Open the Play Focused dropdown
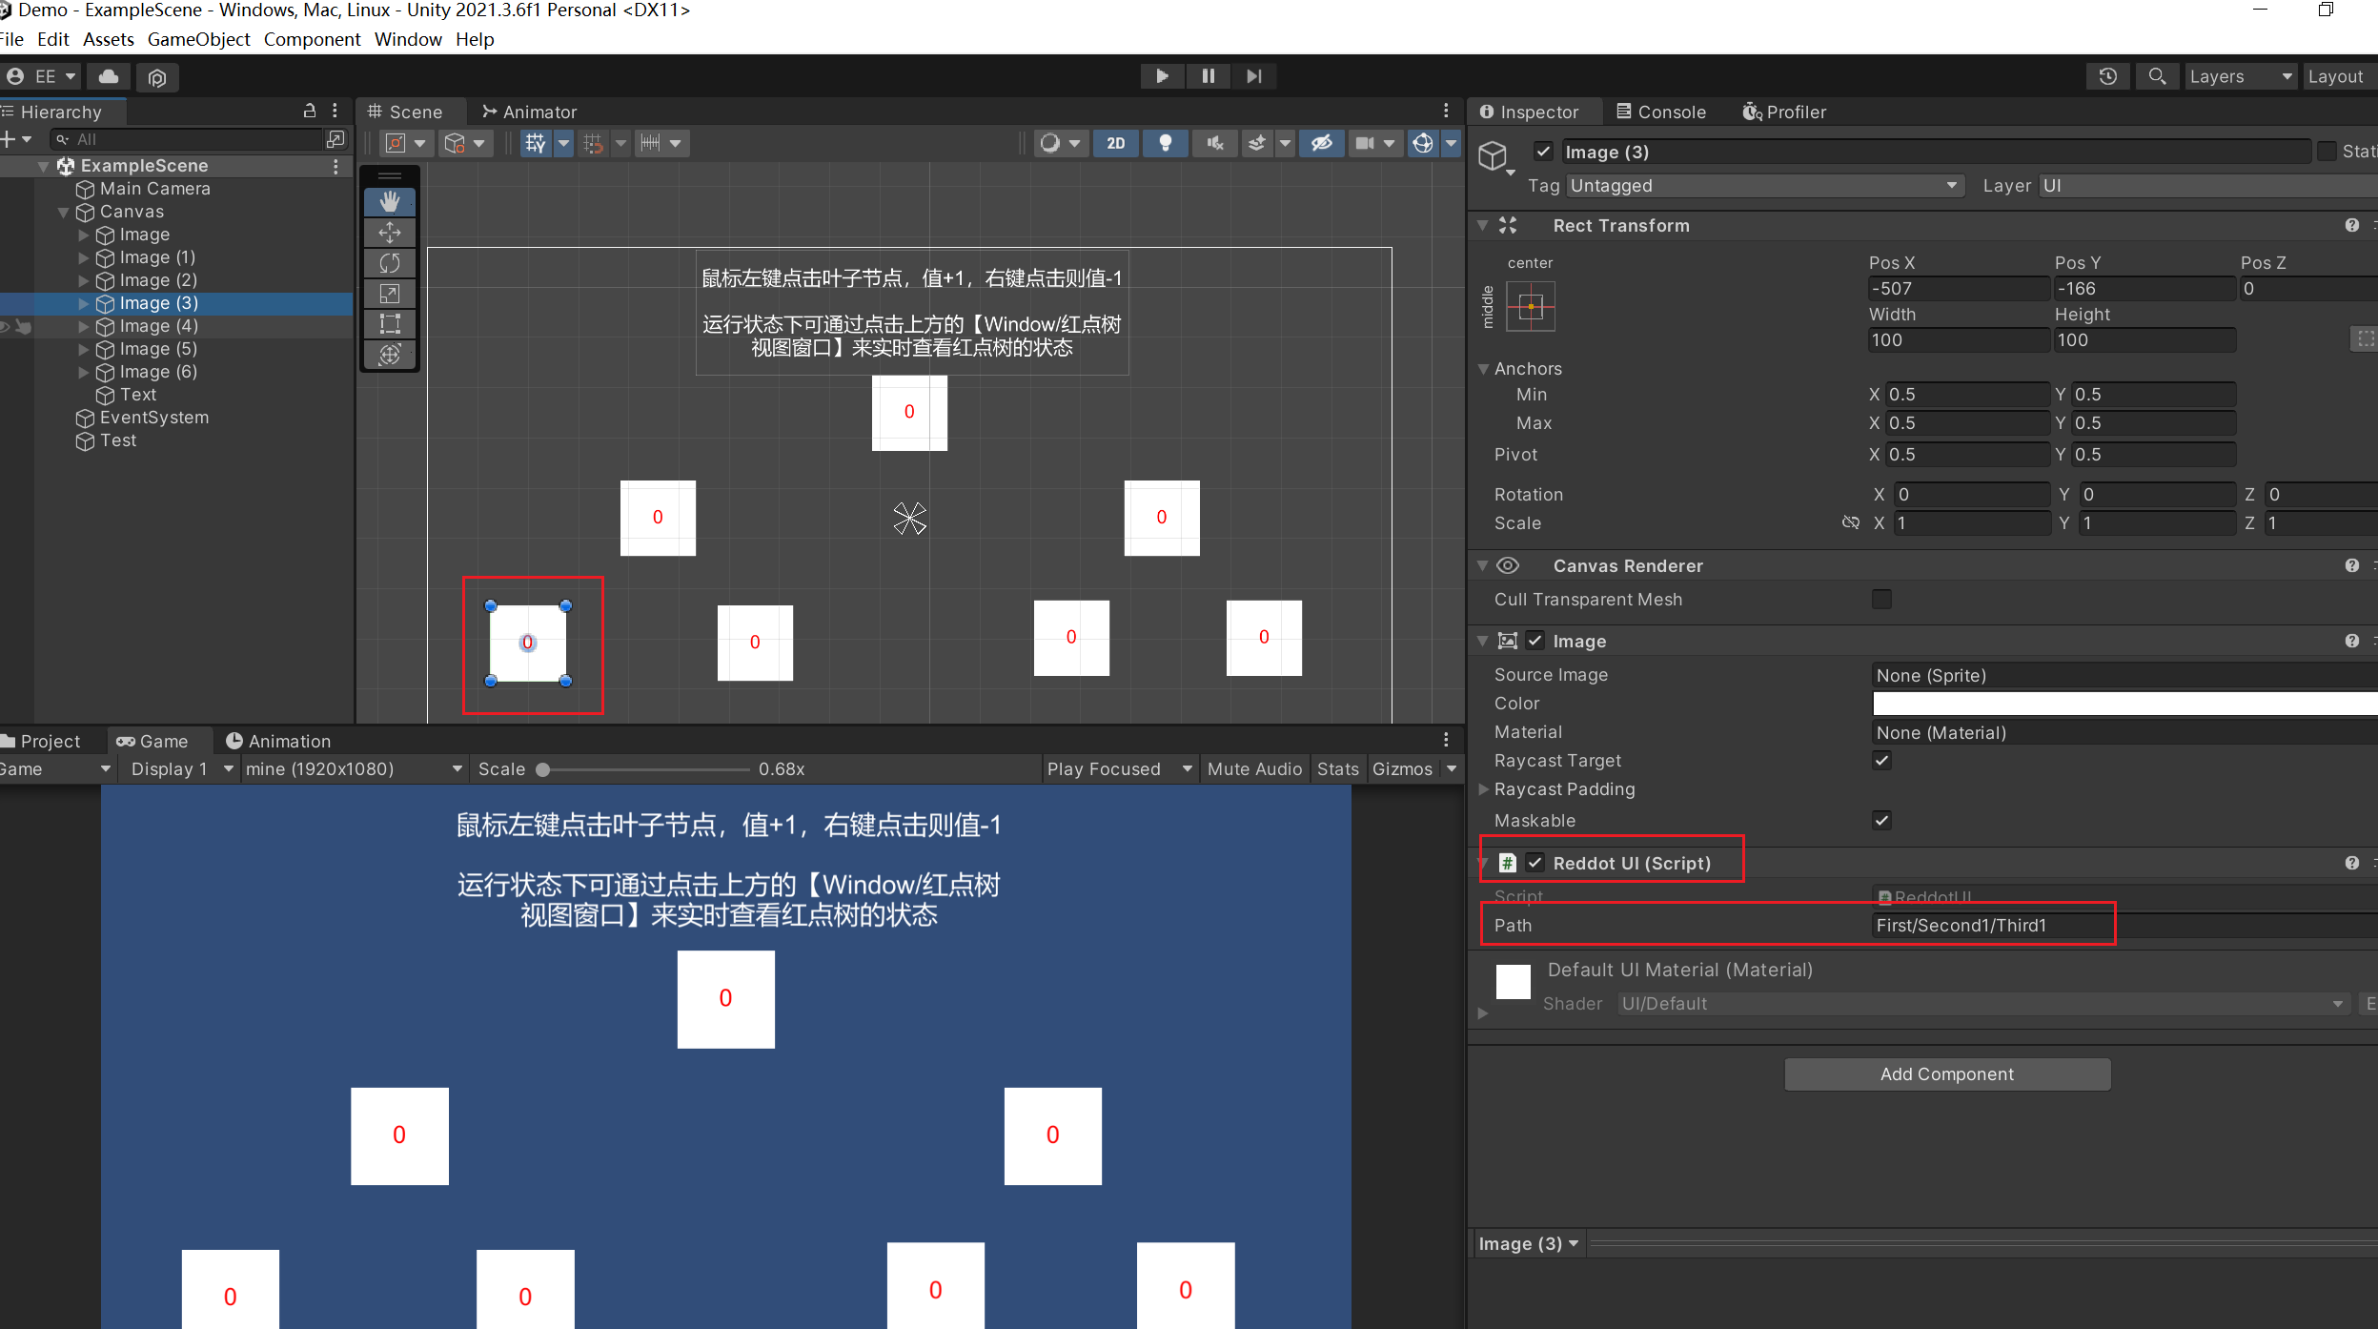This screenshot has width=2378, height=1329. (1119, 769)
